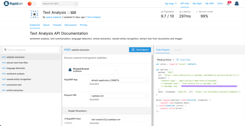Go to API Hub tab
Screen dimensions: 245x126
(185, 3)
